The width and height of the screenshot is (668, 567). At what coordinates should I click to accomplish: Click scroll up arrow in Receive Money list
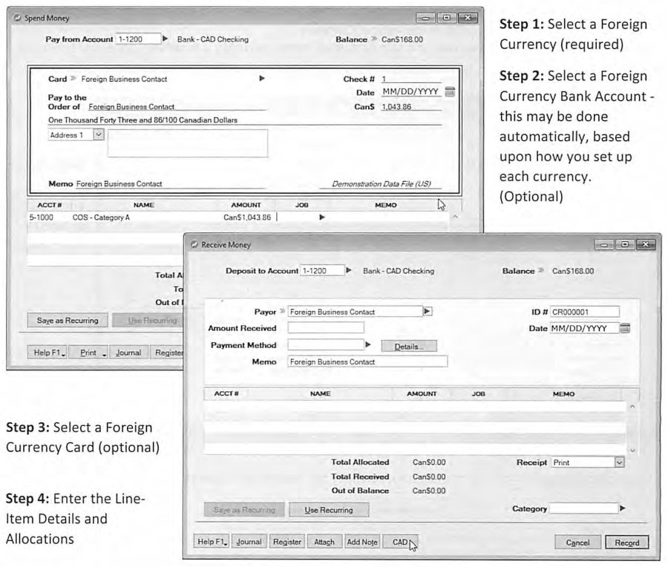[x=632, y=406]
